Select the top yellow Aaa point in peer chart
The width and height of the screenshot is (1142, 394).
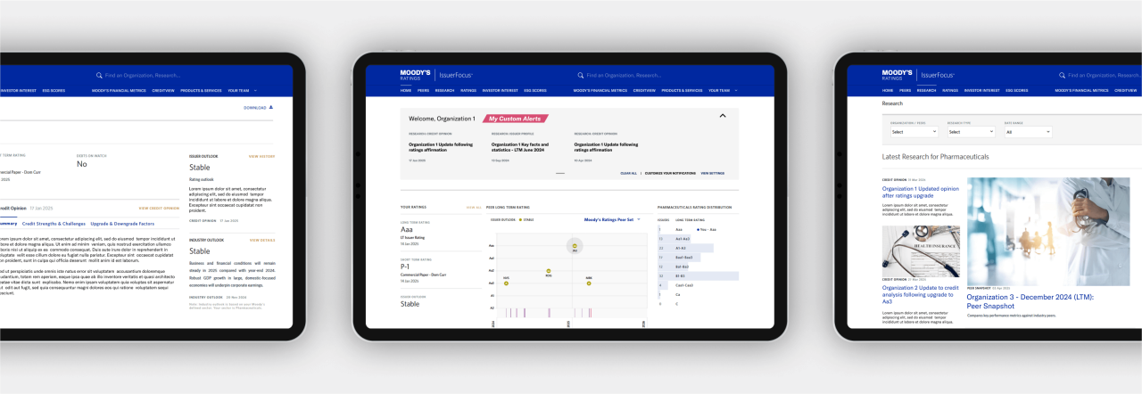[x=575, y=246]
